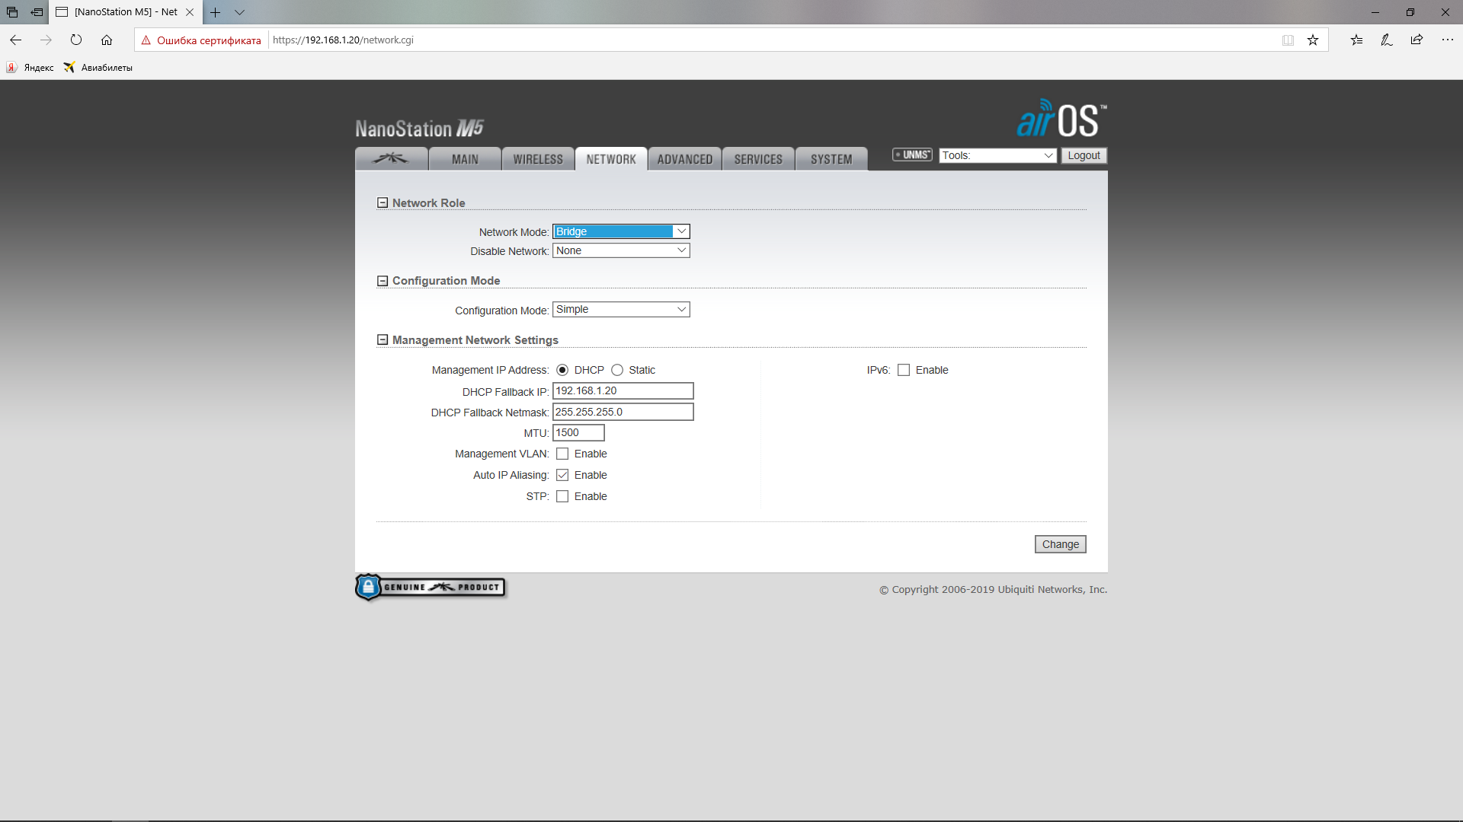Open the Ubiquiti logo tab
The height and width of the screenshot is (822, 1463).
pyautogui.click(x=391, y=159)
